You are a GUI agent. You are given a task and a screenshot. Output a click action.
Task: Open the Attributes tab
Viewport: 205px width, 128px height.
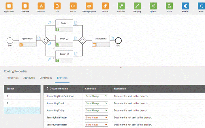(x=29, y=78)
